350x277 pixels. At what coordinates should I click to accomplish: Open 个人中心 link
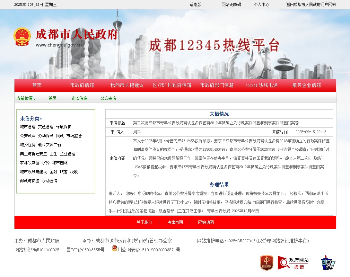pyautogui.click(x=261, y=4)
